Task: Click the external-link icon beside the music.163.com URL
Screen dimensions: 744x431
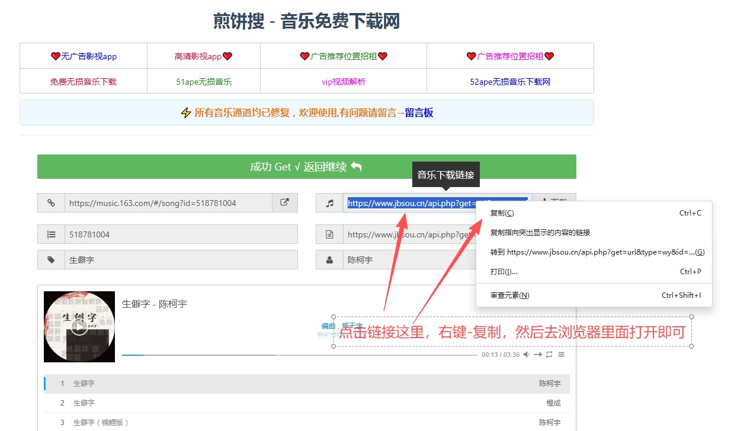Action: 284,202
